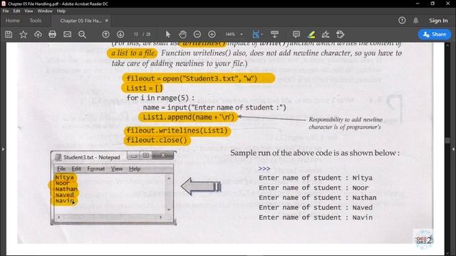This screenshot has width=456, height=256.
Task: Open notifications bell icon
Action: 416,21
